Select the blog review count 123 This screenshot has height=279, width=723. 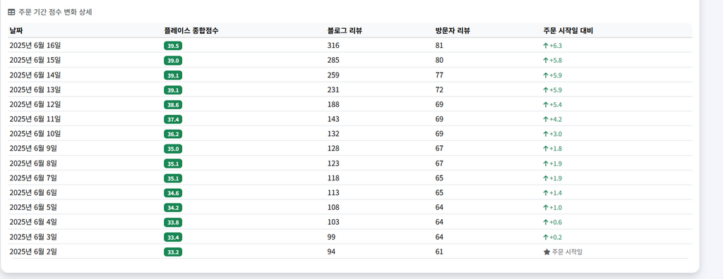point(333,163)
